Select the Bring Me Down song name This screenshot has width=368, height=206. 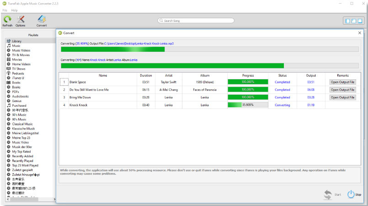click(80, 98)
